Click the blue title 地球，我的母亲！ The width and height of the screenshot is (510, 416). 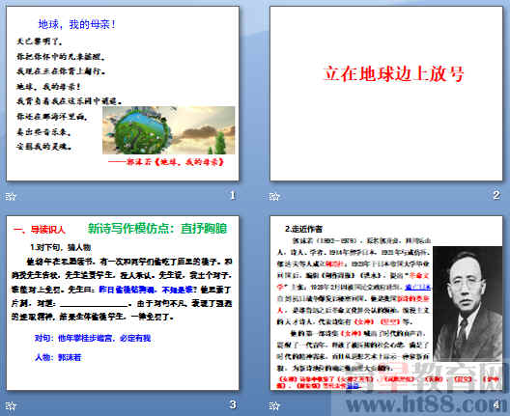(76, 24)
